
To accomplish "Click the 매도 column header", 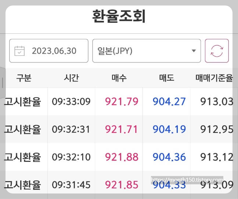I will (166, 78).
